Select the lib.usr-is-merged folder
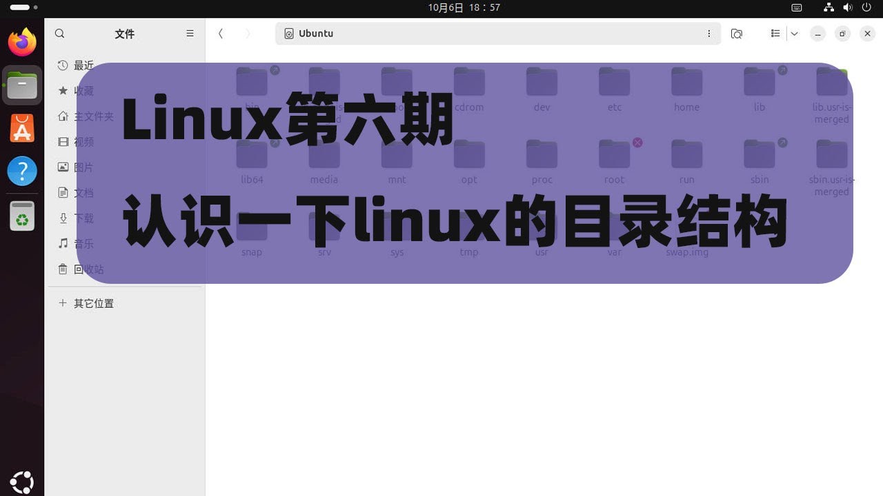The height and width of the screenshot is (496, 883). click(832, 96)
